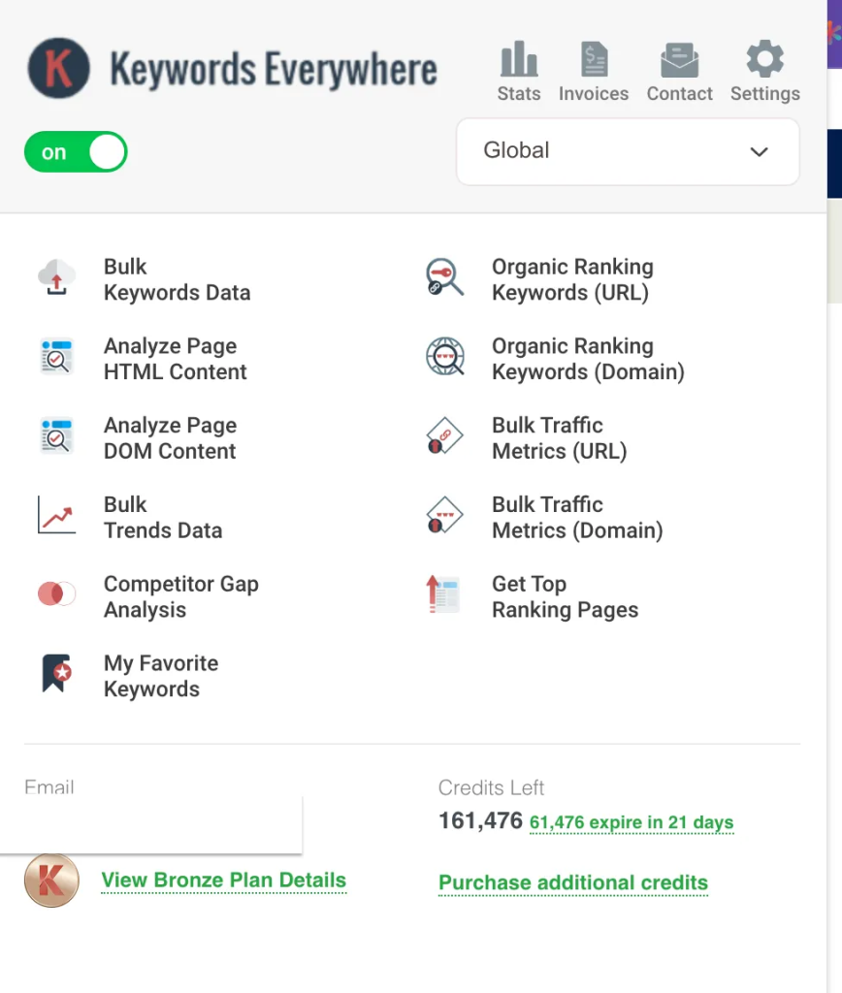The height and width of the screenshot is (993, 842).
Task: Click the Bulk Trends Data chart icon
Action: pyautogui.click(x=56, y=516)
